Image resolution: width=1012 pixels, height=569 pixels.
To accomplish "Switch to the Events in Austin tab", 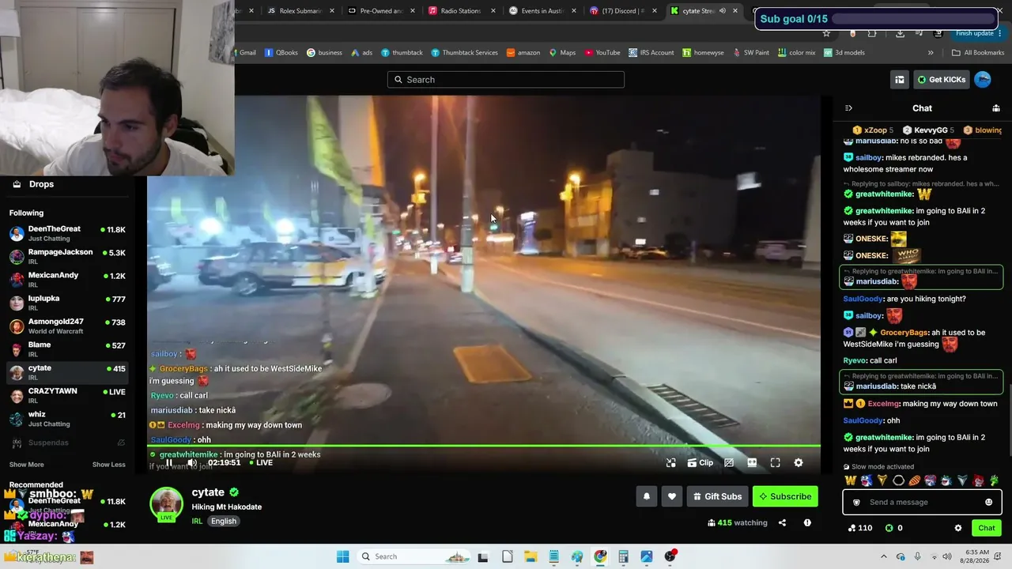I will (x=542, y=11).
